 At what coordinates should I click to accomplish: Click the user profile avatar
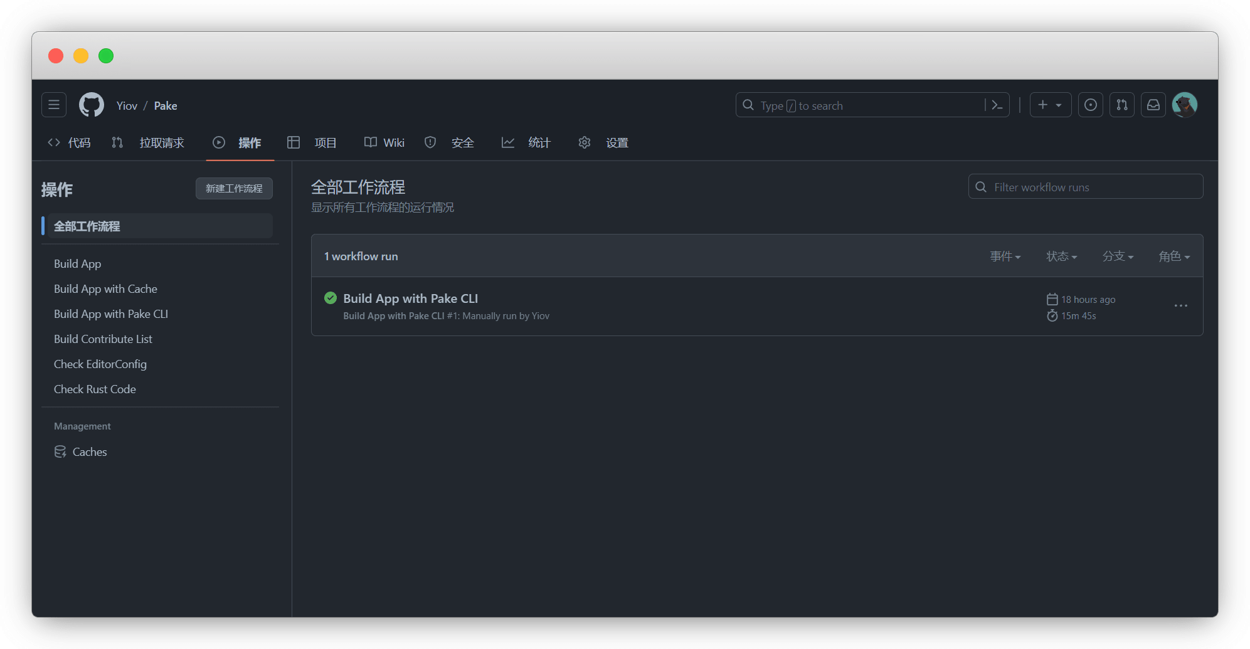click(x=1185, y=105)
